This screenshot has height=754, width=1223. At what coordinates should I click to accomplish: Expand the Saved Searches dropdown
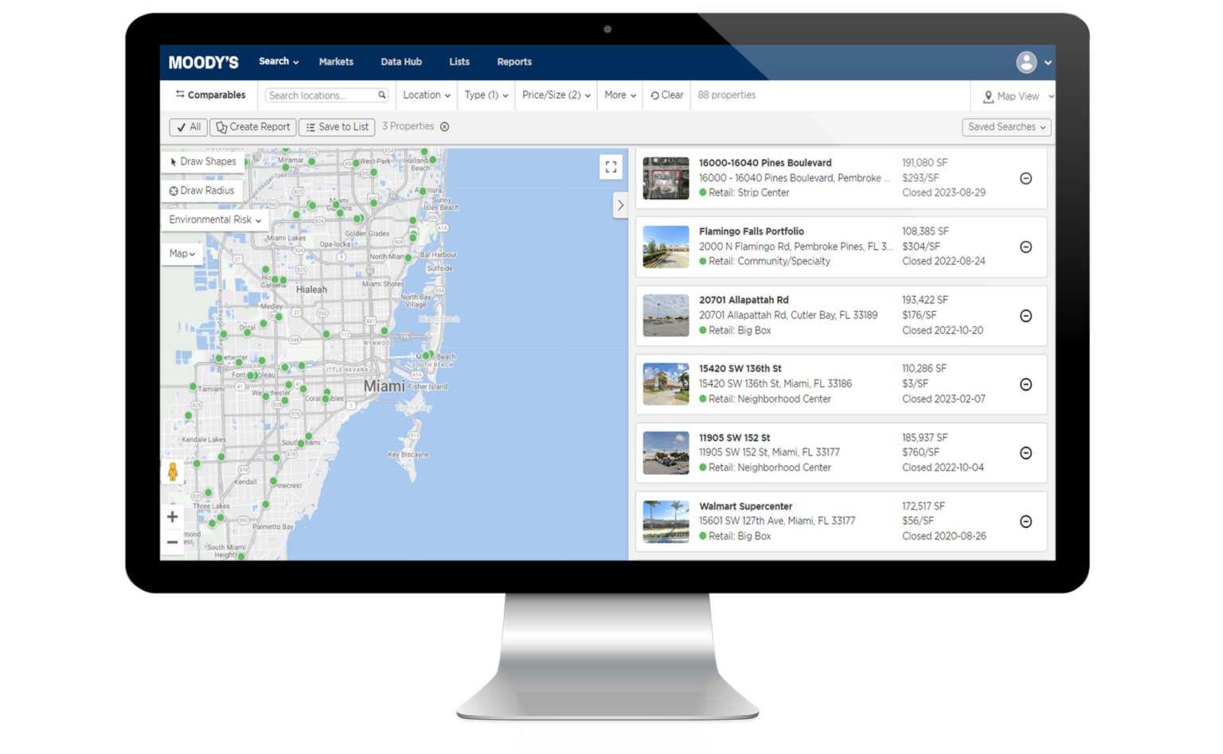pos(1006,127)
